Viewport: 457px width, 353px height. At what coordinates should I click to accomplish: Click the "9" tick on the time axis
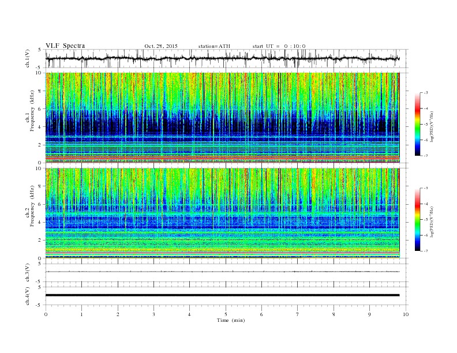[x=369, y=314]
